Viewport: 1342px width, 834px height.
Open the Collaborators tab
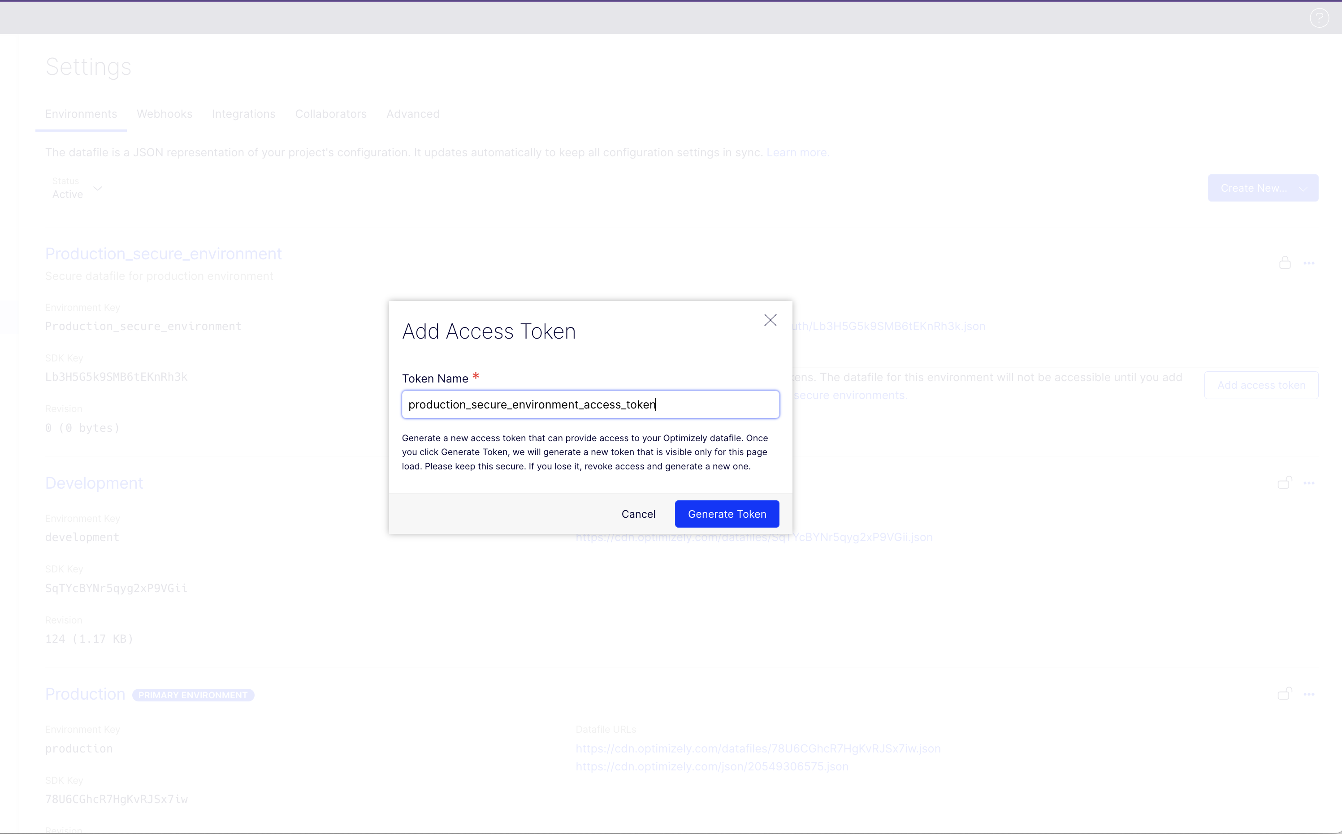coord(330,114)
